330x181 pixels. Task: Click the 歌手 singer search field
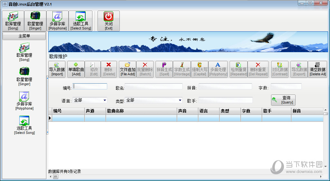[x=226, y=100]
